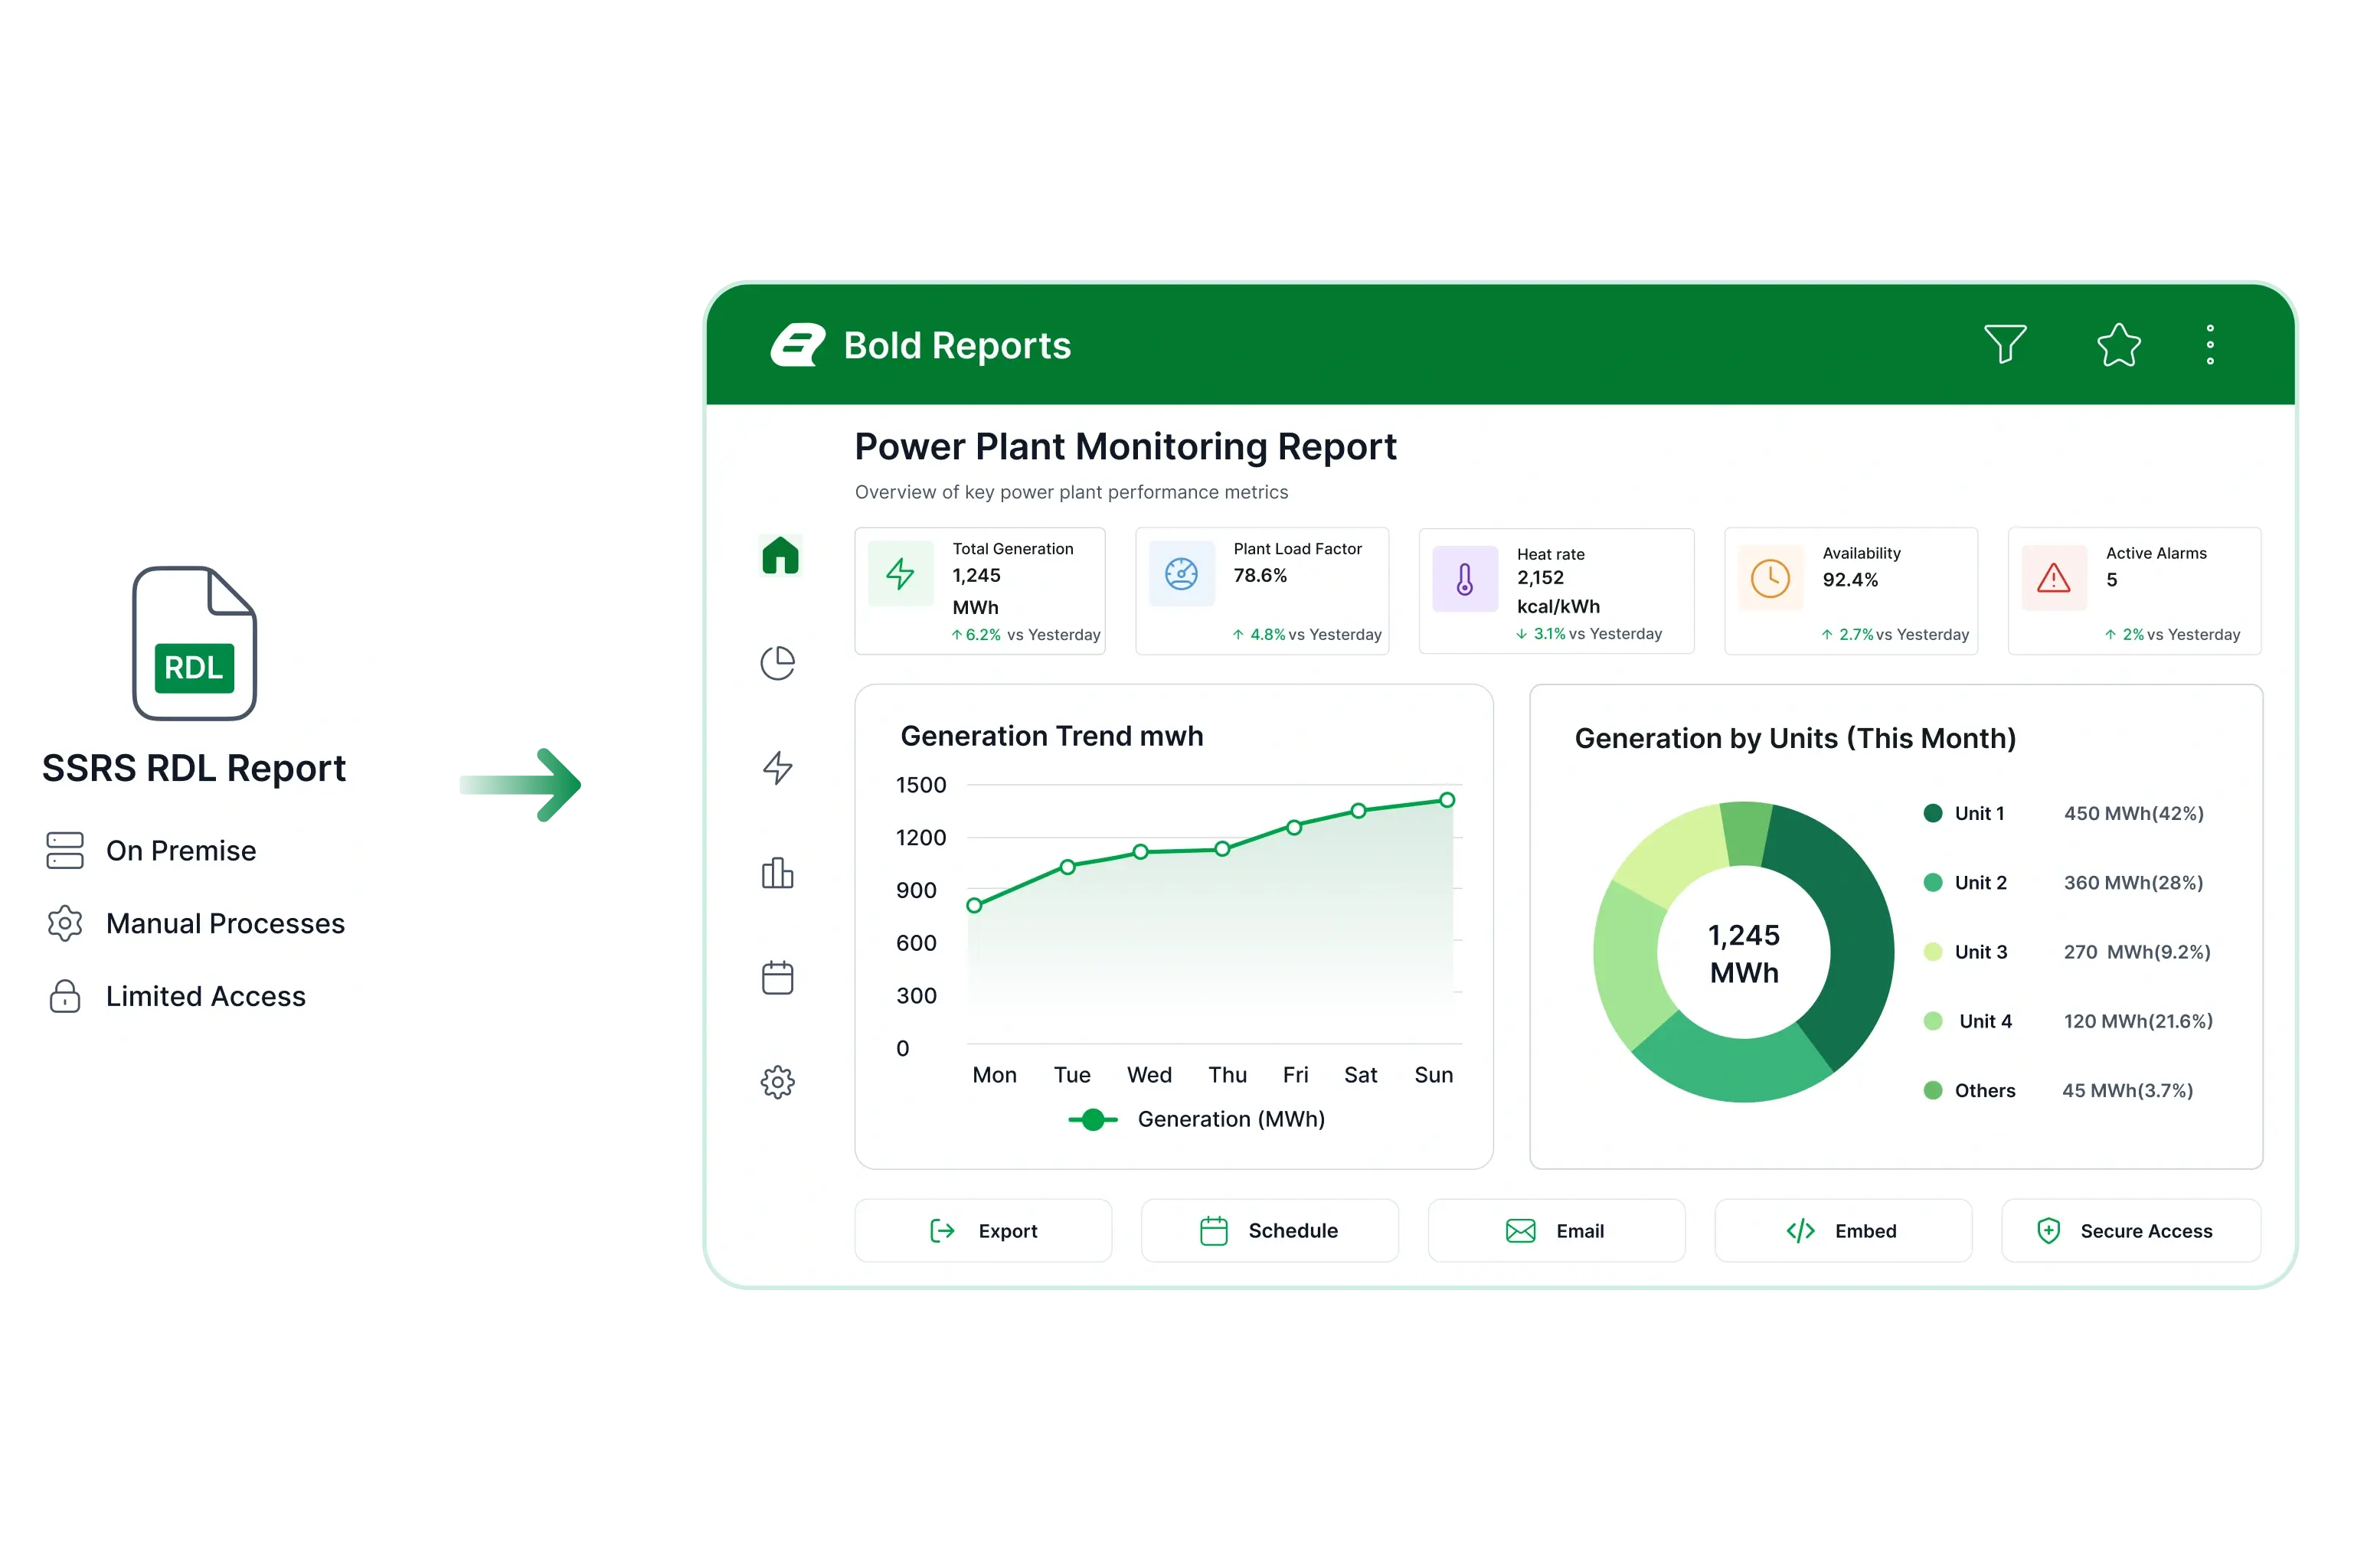
Task: Open the lightning bolt sidebar icon
Action: point(777,767)
